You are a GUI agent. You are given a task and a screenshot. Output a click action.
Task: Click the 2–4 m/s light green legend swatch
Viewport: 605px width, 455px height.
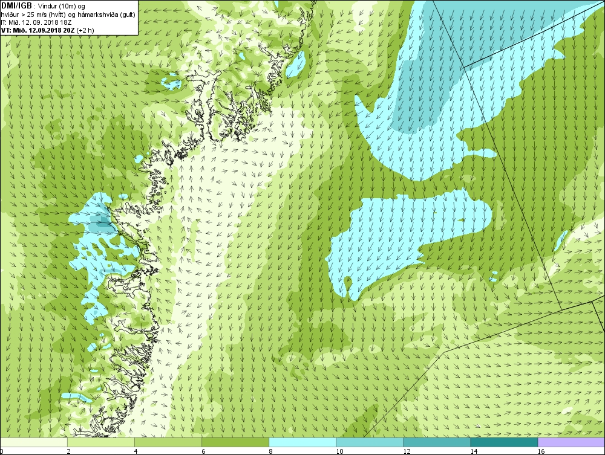[101, 442]
